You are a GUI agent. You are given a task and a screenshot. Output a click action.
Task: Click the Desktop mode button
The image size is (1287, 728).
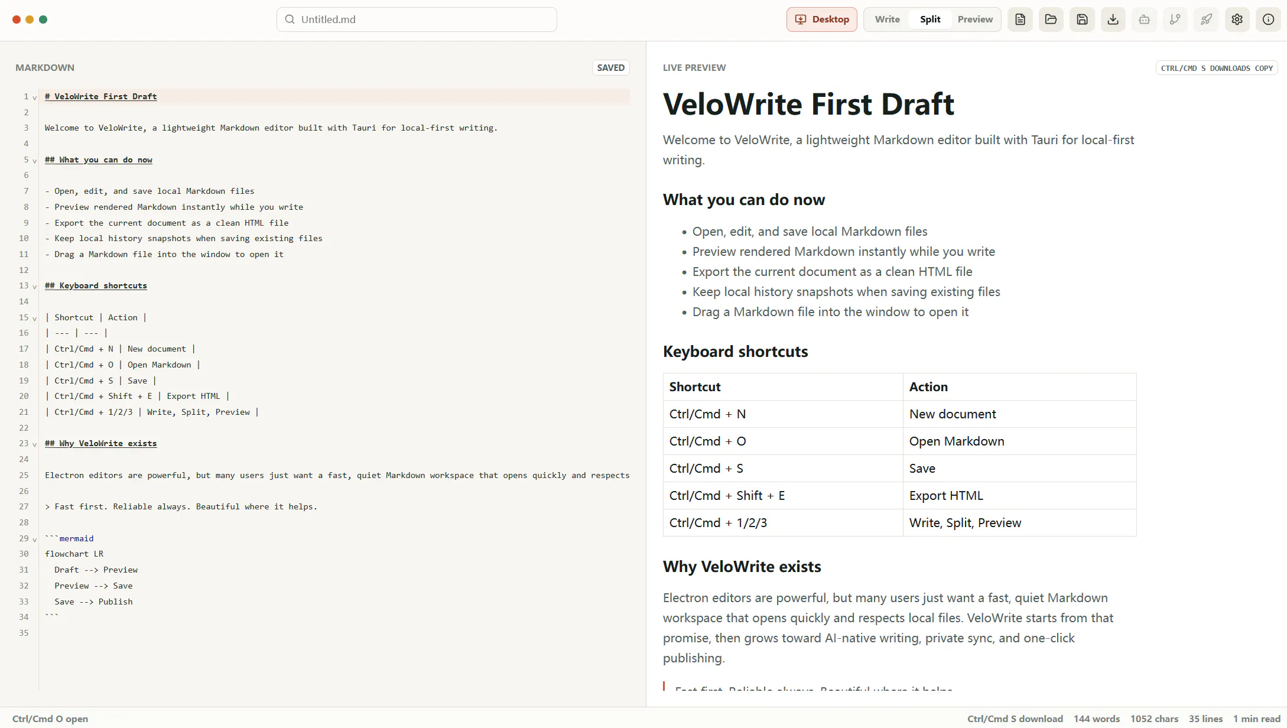coord(821,19)
